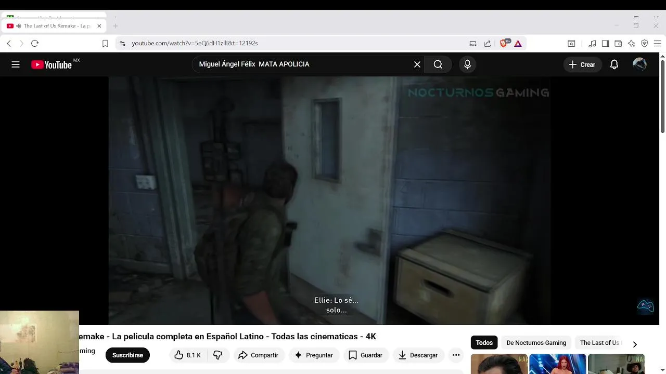This screenshot has width=666, height=374.
Task: Click the video player to pause
Action: (329, 201)
